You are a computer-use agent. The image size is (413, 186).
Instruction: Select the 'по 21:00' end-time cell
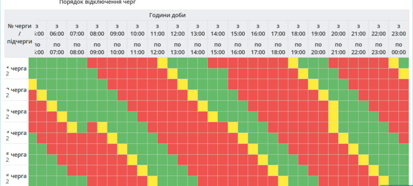coord(338,48)
